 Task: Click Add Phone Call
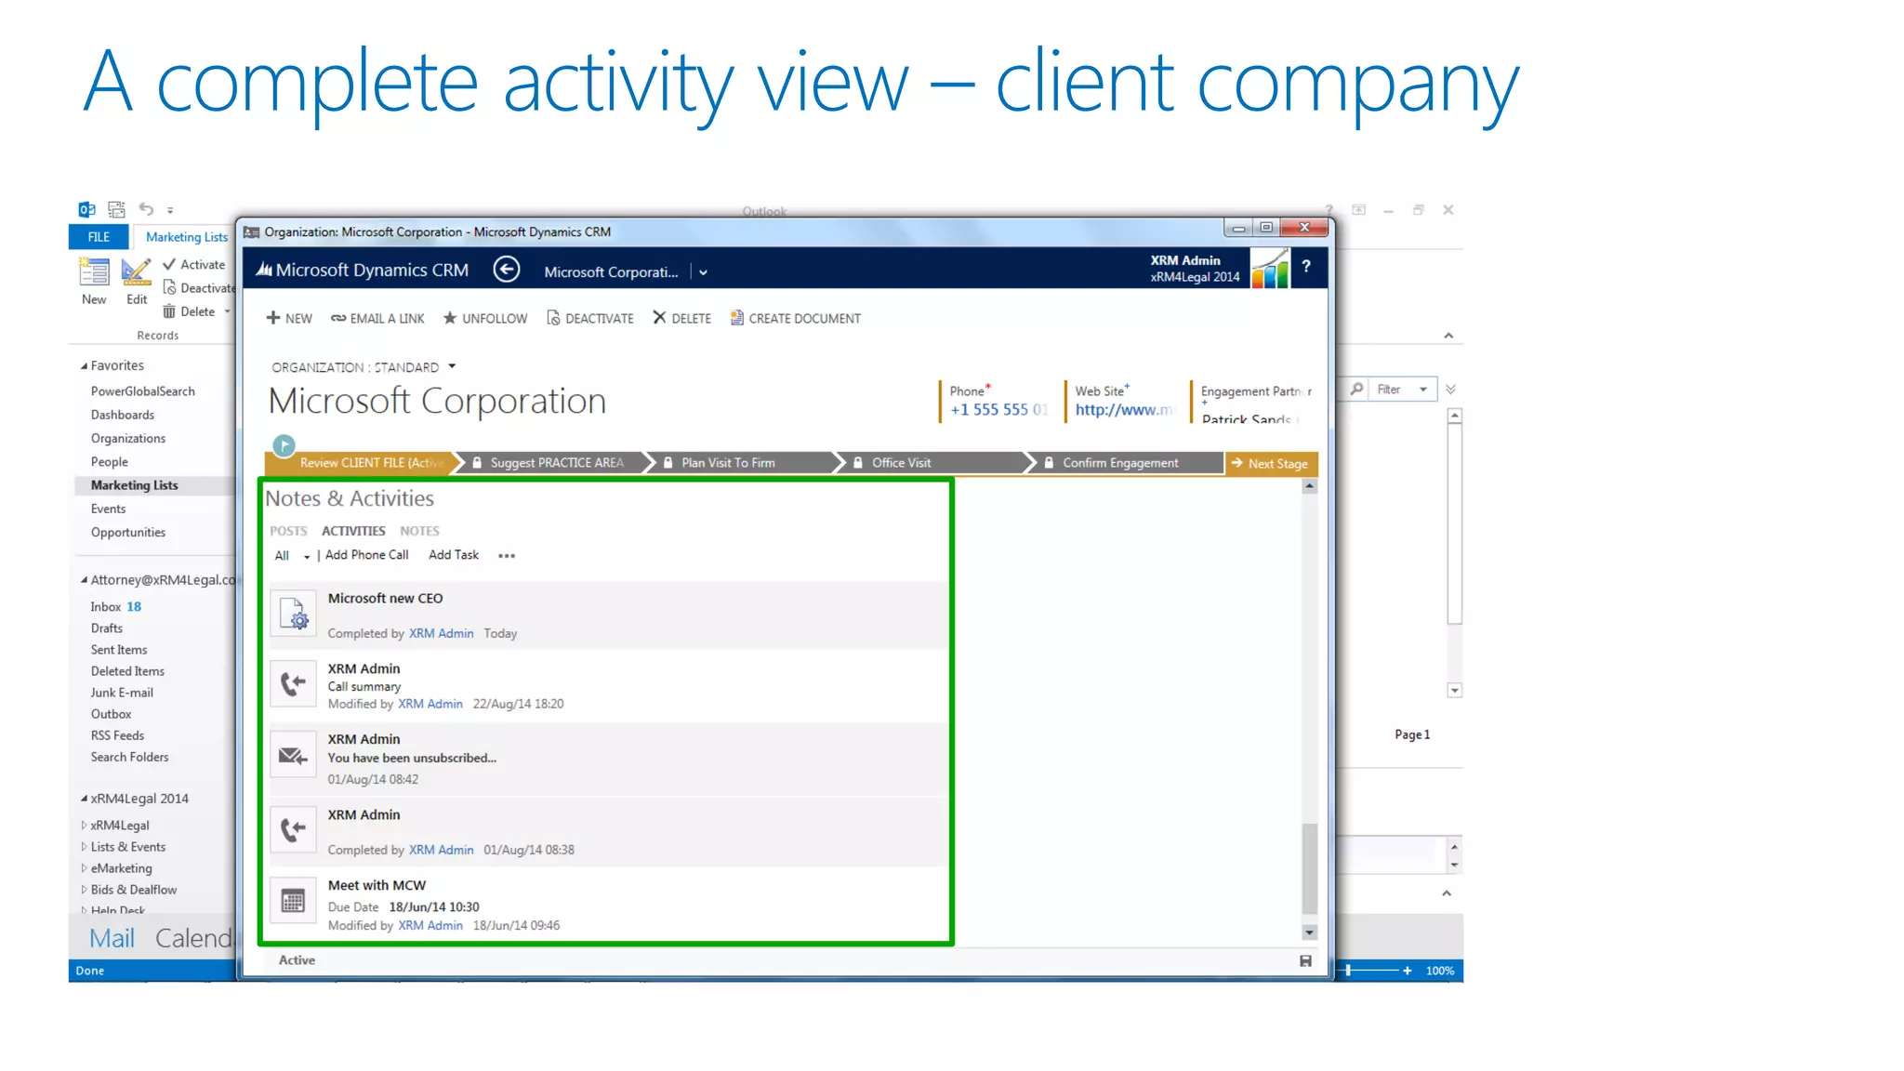click(x=366, y=555)
